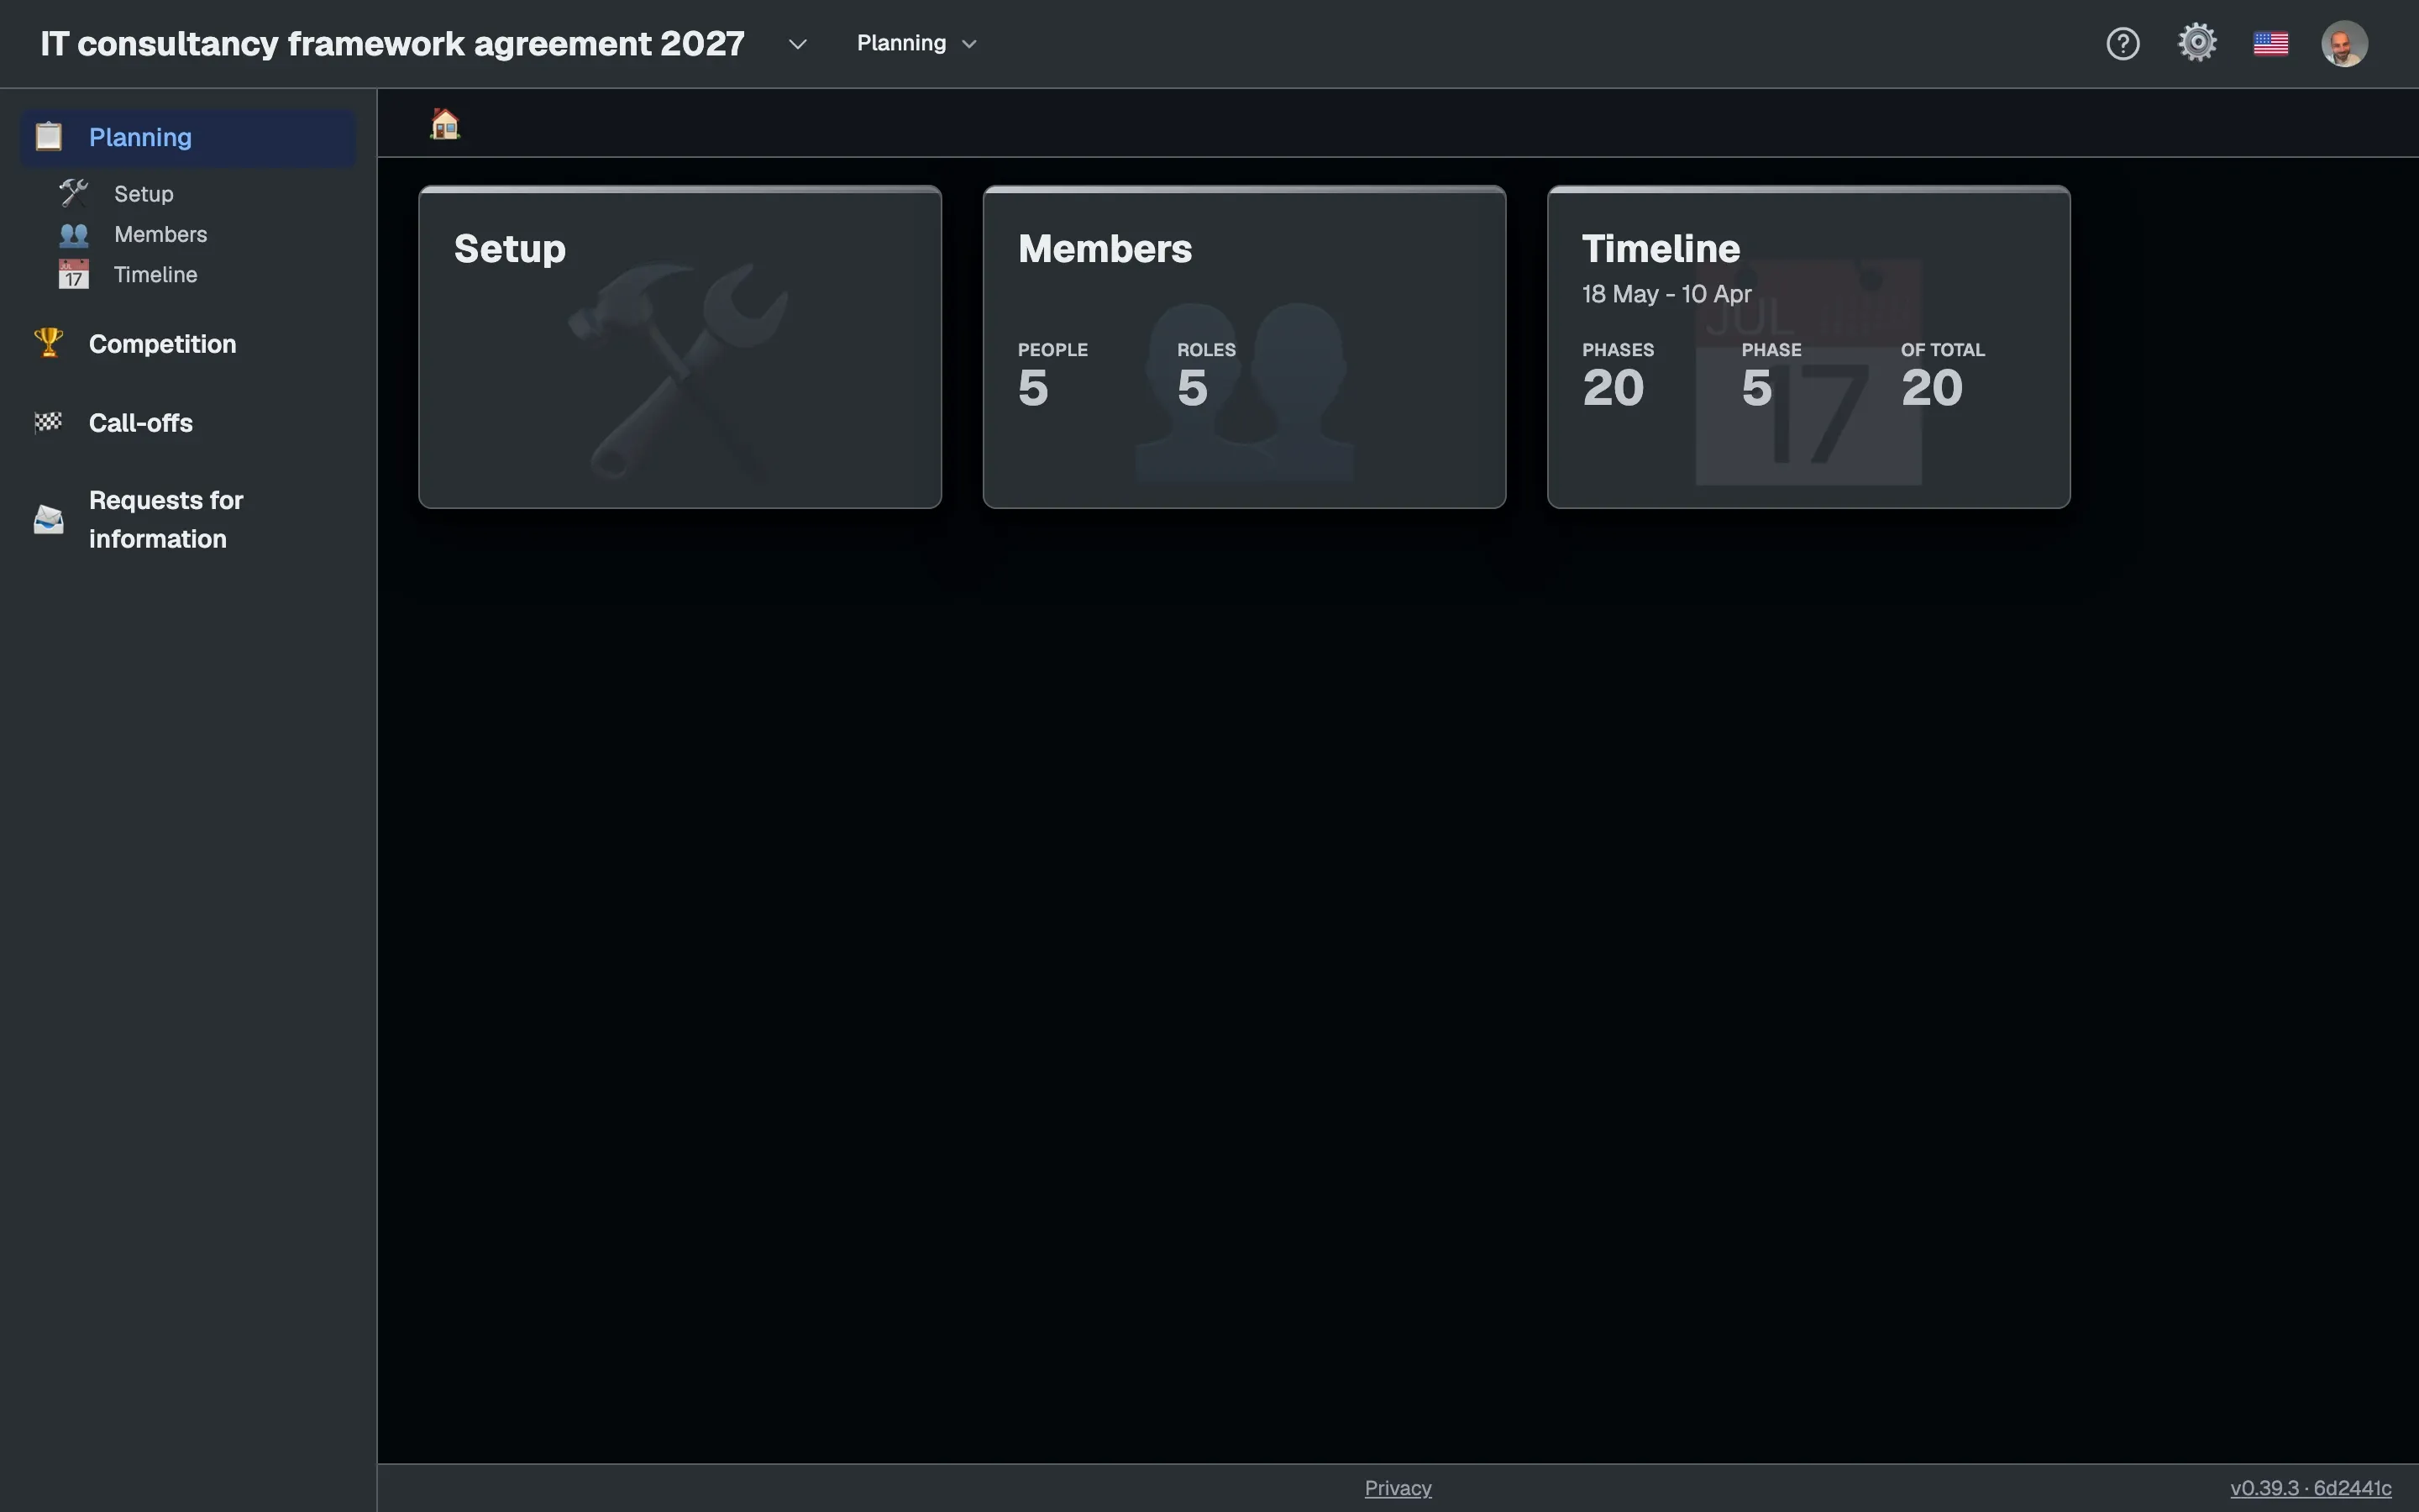Click the PHASES count 20
Screen dimensions: 2419x1512
pyautogui.click(x=1613, y=388)
